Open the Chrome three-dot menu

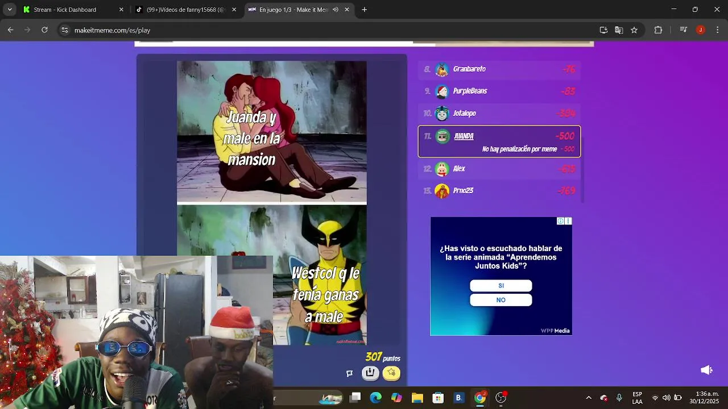[x=718, y=30]
